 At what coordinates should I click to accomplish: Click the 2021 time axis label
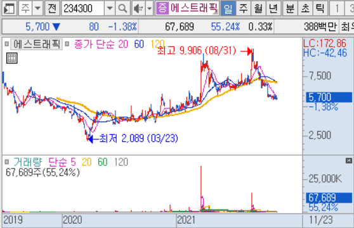click(x=186, y=220)
